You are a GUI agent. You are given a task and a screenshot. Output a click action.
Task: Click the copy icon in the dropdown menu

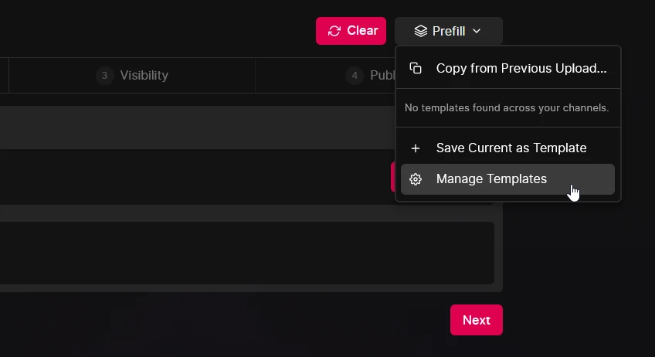(416, 68)
